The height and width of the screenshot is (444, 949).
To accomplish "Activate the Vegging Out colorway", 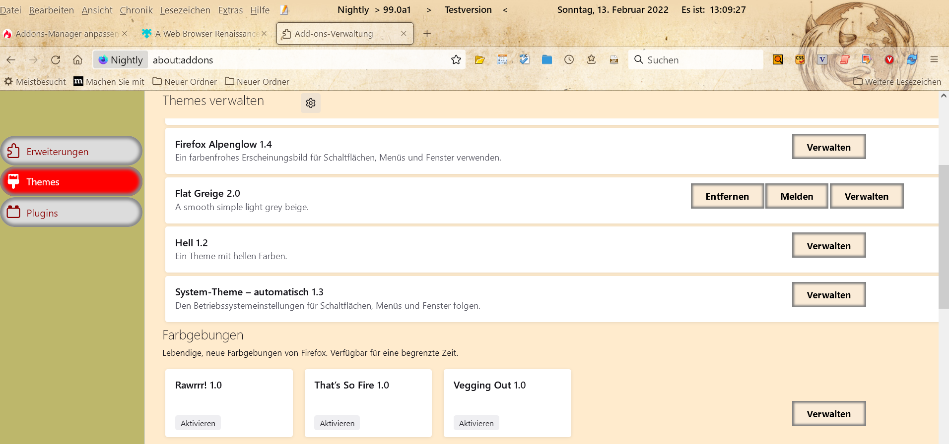I will 476,423.
